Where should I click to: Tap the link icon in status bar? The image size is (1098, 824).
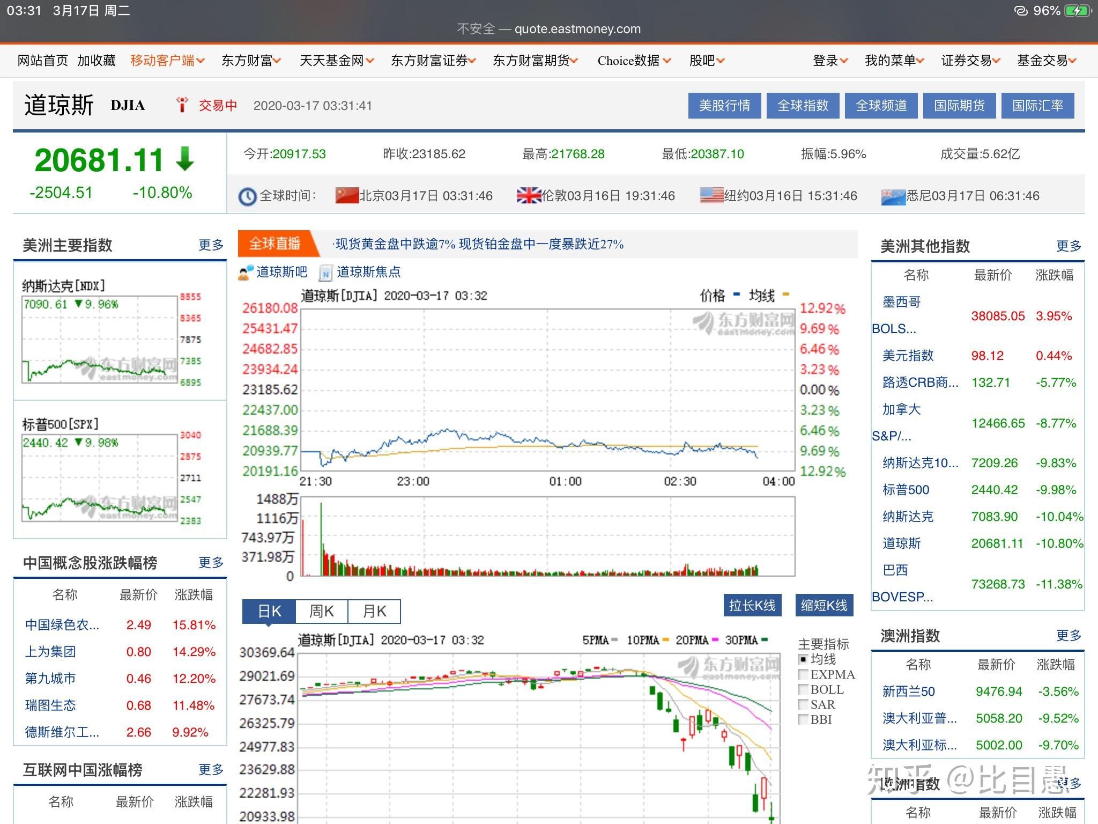click(1021, 11)
